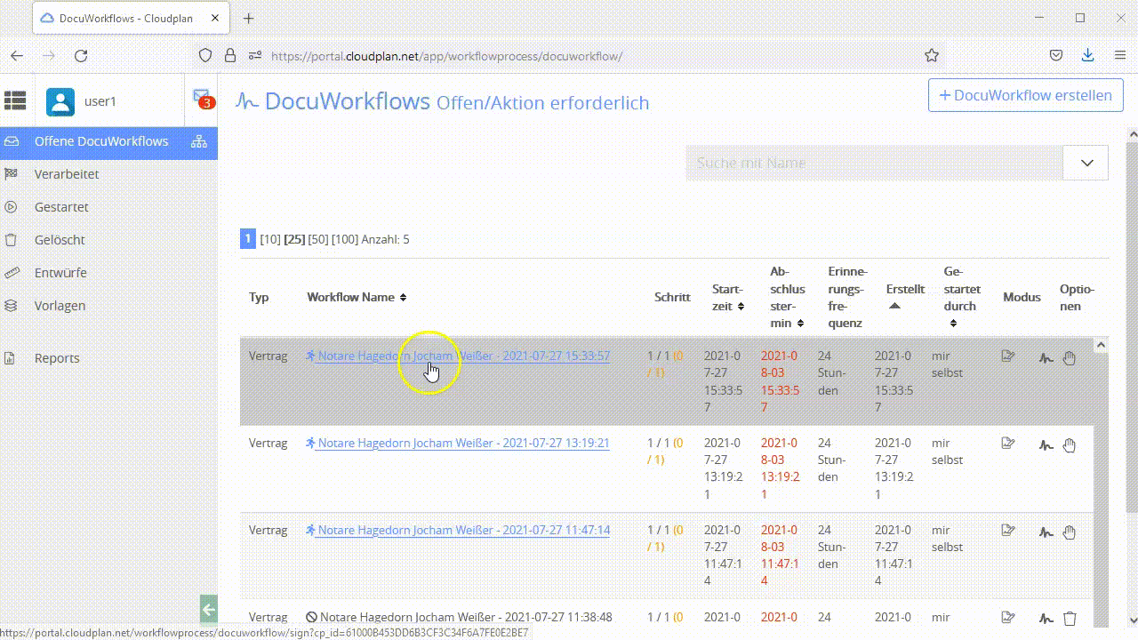Click 'mir selbst' in the 13:19:21 row
This screenshot has height=640, width=1138.
(948, 452)
